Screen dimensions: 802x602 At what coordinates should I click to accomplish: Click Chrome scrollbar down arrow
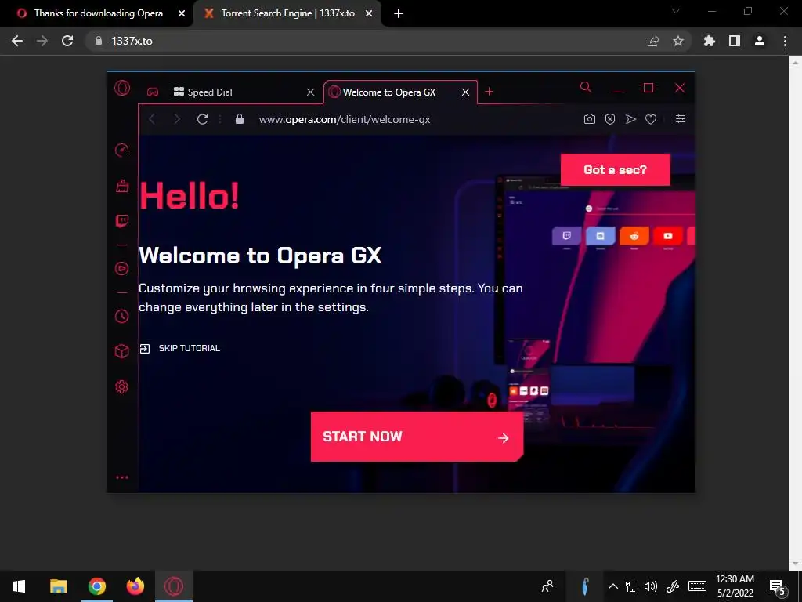[x=795, y=564]
